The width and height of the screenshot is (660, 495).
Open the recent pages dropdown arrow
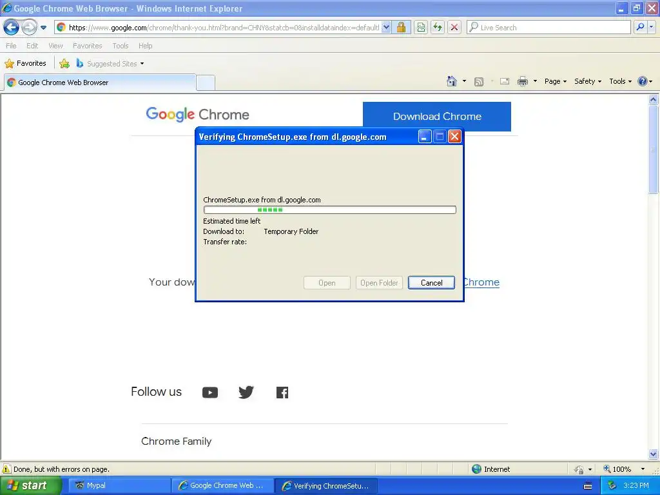[43, 28]
